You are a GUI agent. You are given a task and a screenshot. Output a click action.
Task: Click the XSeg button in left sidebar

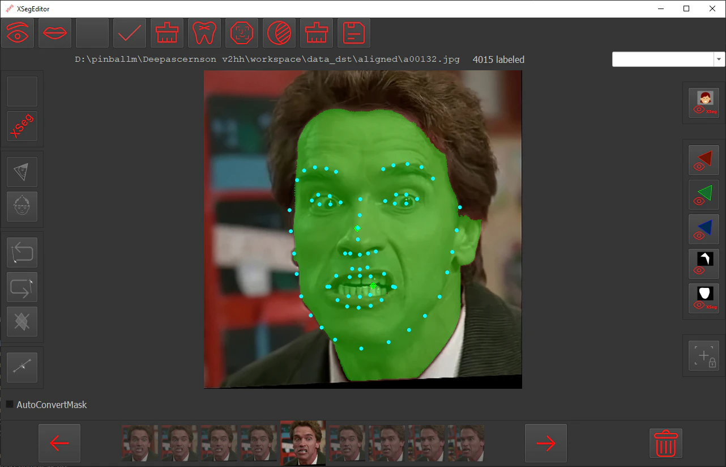point(22,126)
